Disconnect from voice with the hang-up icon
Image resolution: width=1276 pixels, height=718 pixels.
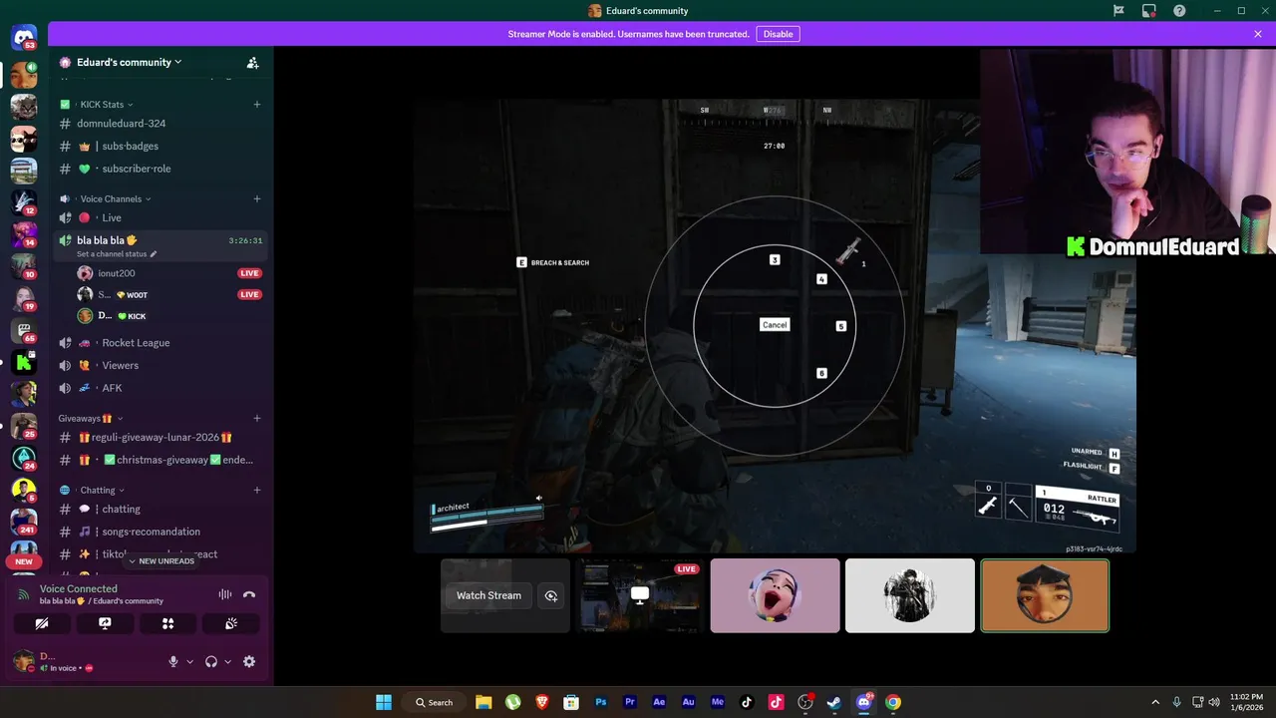point(249,594)
